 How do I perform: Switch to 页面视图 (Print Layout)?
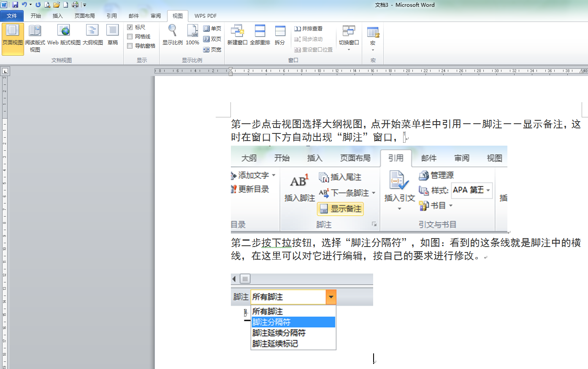pos(13,39)
